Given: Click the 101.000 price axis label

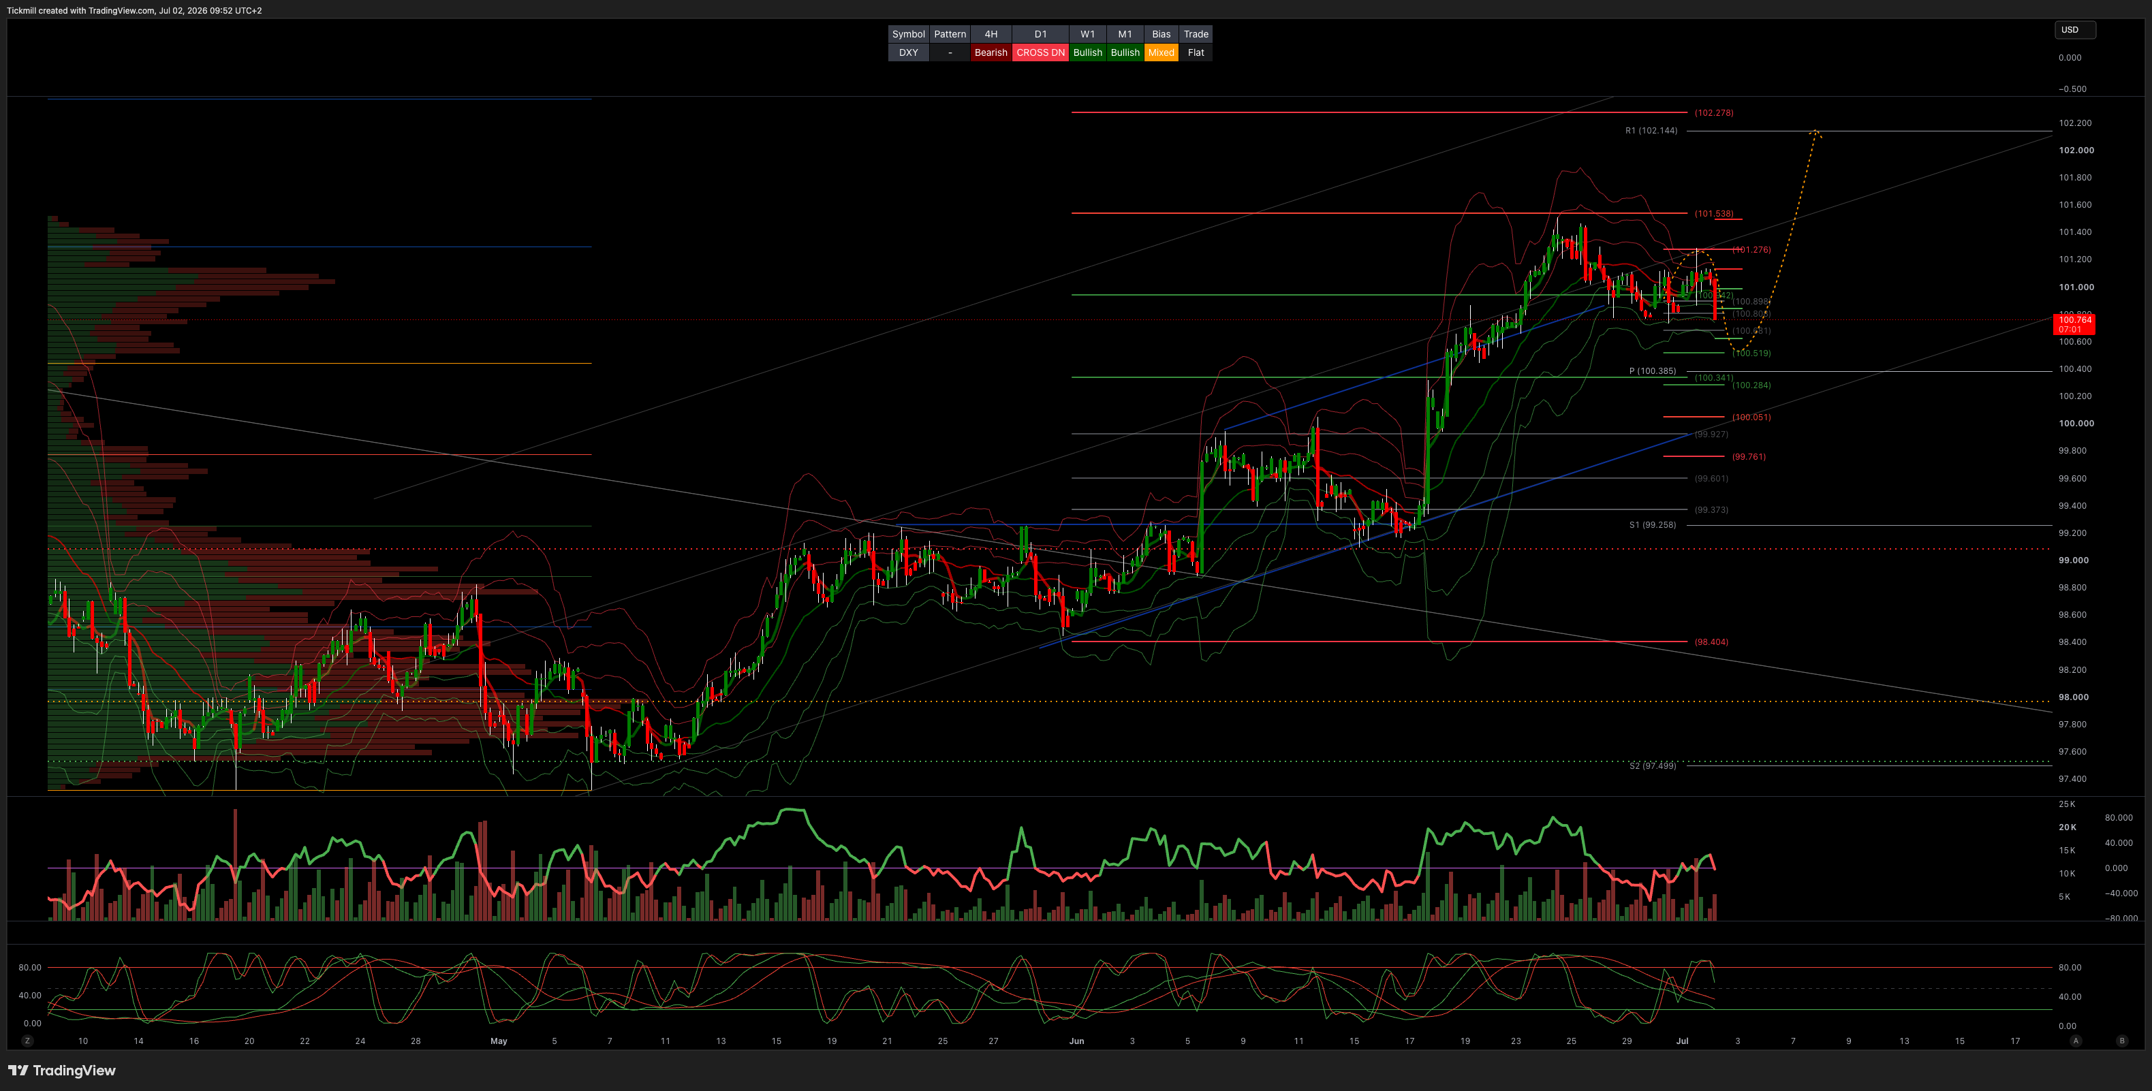Looking at the screenshot, I should [x=2076, y=287].
